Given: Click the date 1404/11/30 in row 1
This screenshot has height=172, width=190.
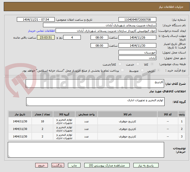Looking at the screenshot, I should pos(20,121).
